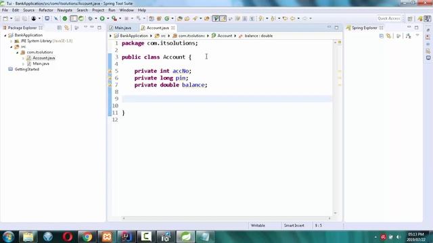Image resolution: width=433 pixels, height=243 pixels.
Task: Click the Quick Access search field
Action: pyautogui.click(x=389, y=18)
